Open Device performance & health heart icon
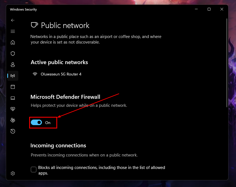The height and width of the screenshot is (187, 236). [x=13, y=109]
